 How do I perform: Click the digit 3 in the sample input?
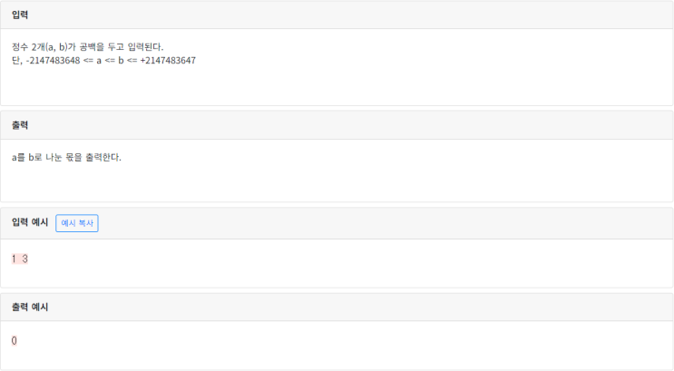[x=25, y=259]
